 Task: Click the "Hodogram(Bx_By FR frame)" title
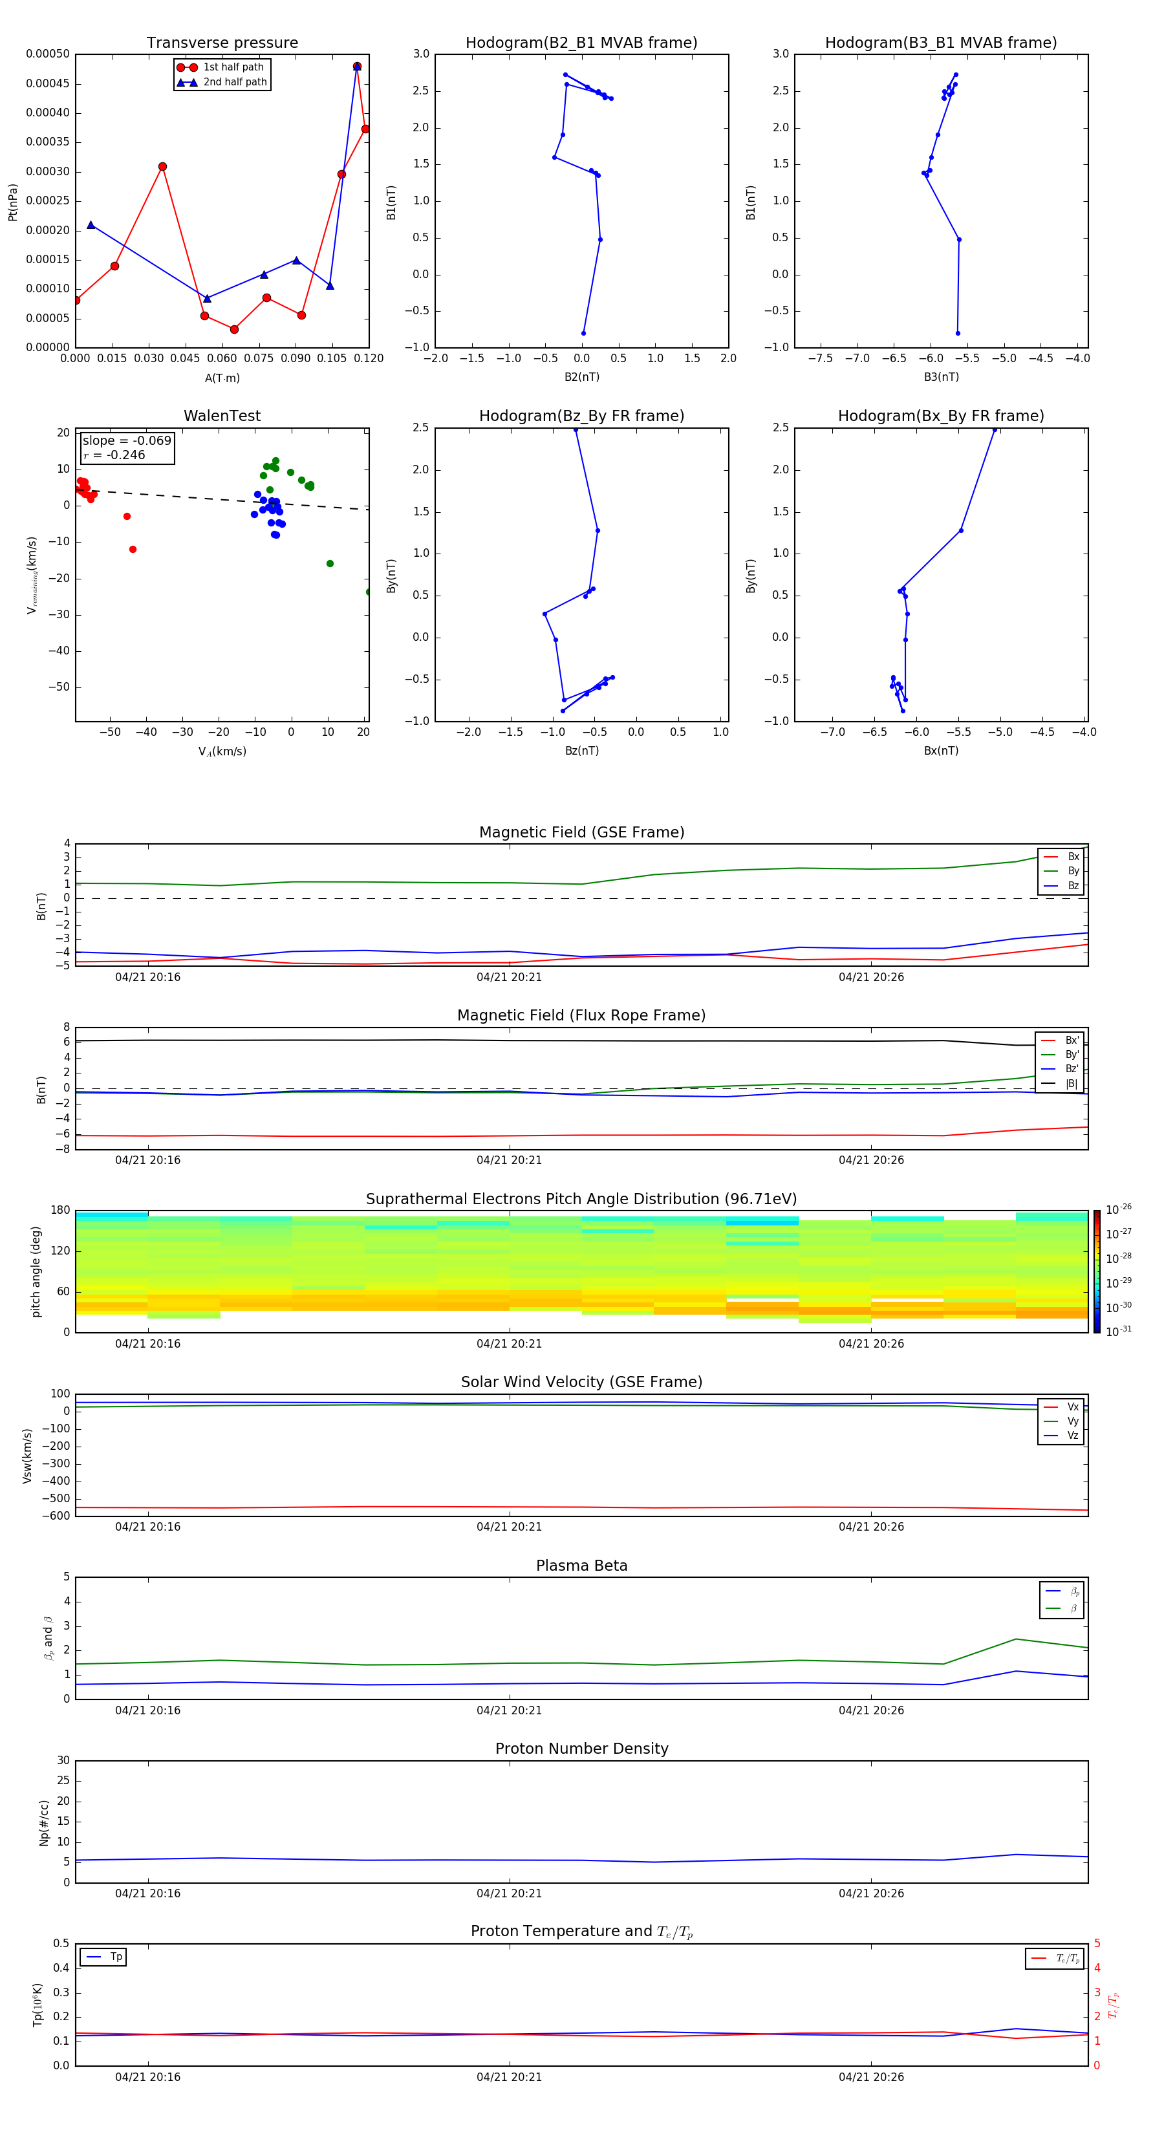point(941,416)
